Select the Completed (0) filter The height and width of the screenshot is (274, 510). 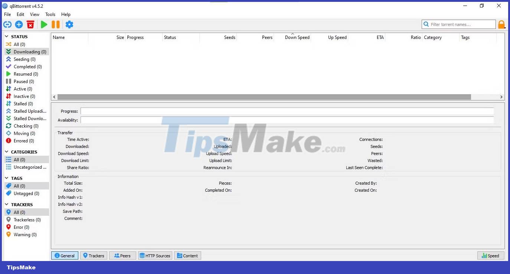tap(26, 66)
